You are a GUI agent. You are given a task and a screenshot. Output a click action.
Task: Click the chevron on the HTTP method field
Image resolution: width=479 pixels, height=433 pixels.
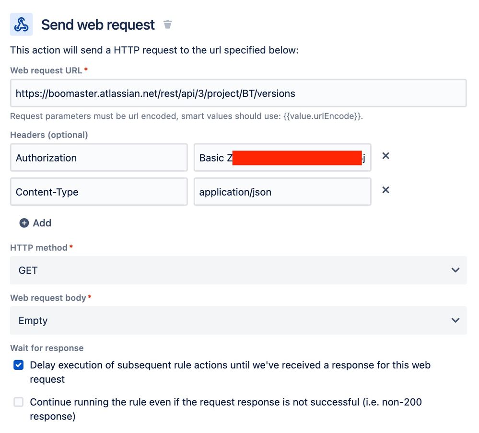tap(455, 270)
